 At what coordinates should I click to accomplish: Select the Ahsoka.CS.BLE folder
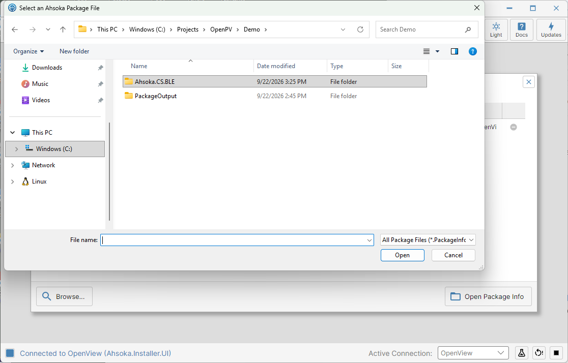pos(274,81)
